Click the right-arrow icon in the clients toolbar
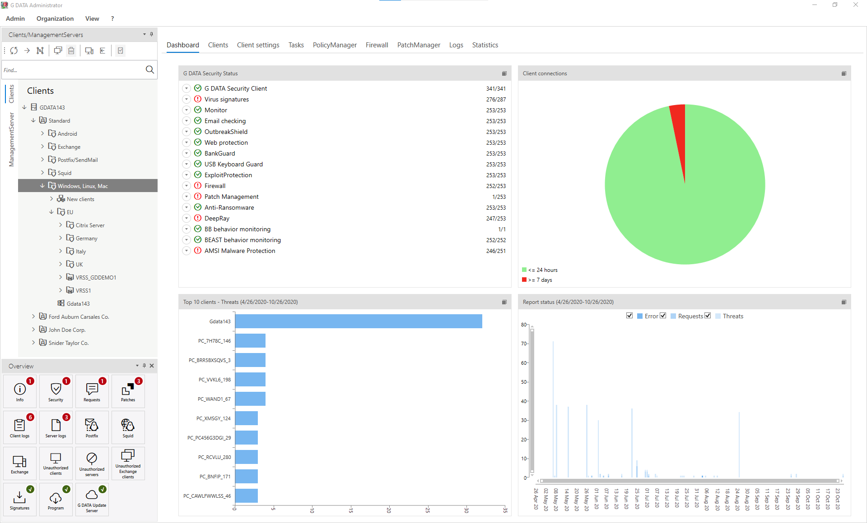The width and height of the screenshot is (867, 523). tap(27, 50)
